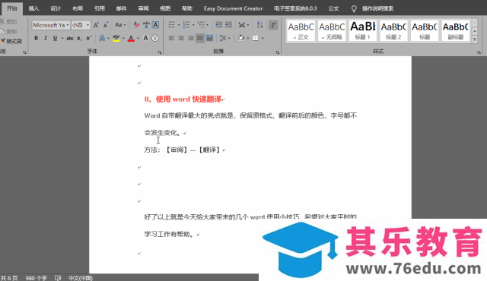Click the Cut (剪切) button
This screenshot has height=281, width=487.
pyautogui.click(x=8, y=22)
